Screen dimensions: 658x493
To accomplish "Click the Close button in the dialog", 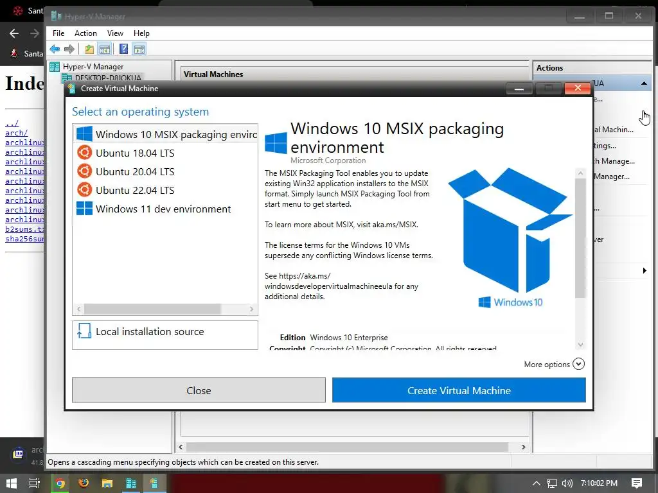I will pyautogui.click(x=199, y=390).
